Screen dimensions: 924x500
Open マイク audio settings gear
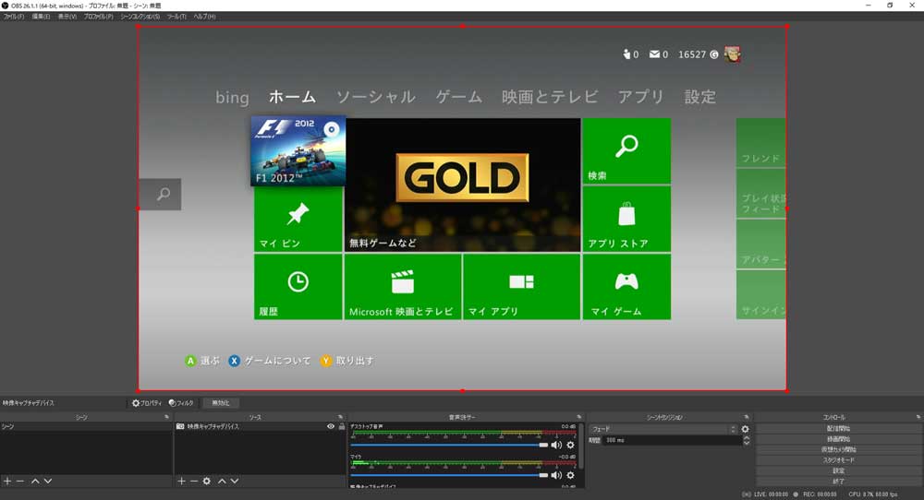pyautogui.click(x=570, y=475)
